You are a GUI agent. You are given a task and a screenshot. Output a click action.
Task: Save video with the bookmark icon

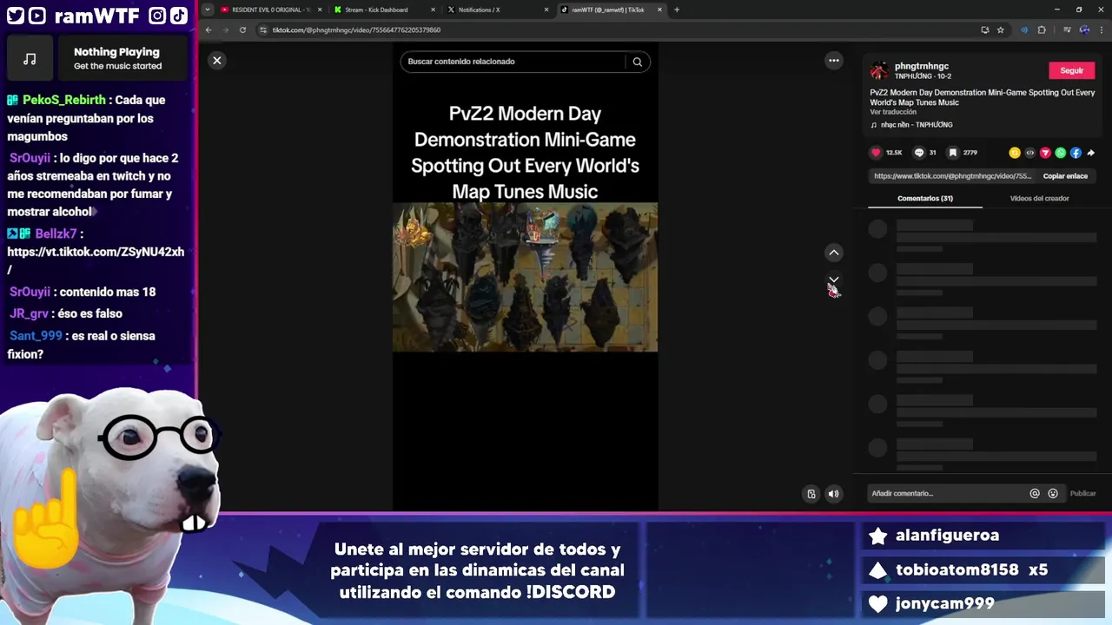[953, 153]
